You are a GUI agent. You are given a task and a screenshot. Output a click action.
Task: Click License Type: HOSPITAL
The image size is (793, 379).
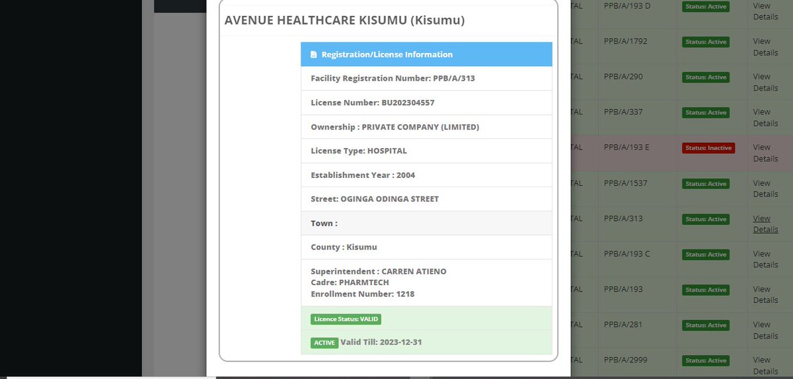tap(359, 151)
